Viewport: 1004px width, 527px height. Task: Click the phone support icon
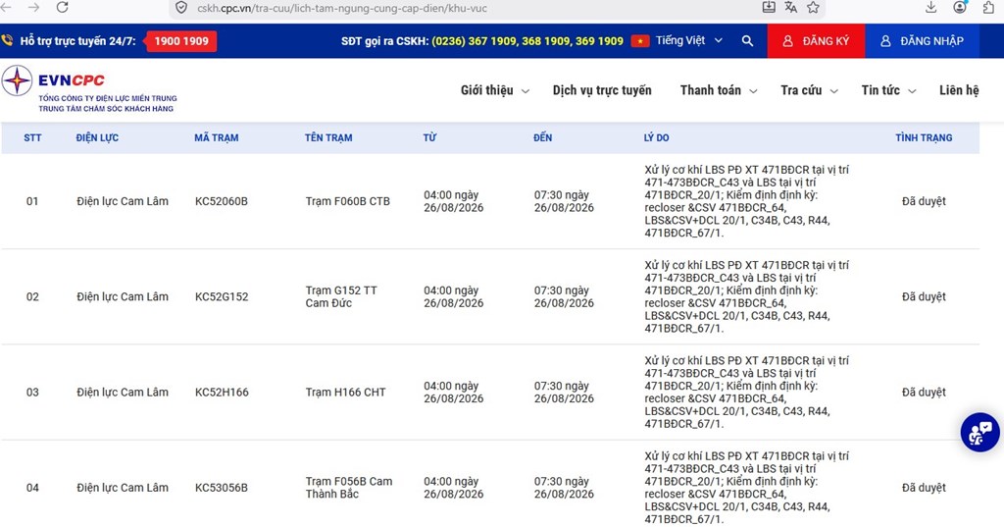(7, 40)
